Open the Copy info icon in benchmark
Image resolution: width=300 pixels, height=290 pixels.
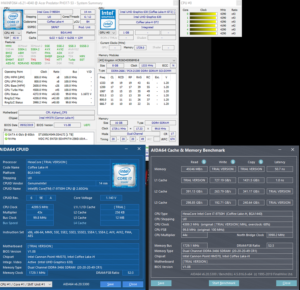(261, 162)
